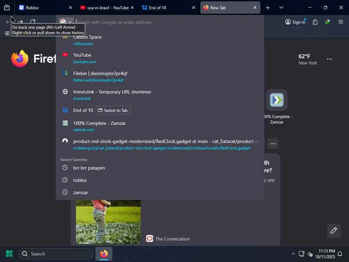Screen dimensions: 349x262
Task: Click the Switch to Tab button
Action: [x=113, y=110]
